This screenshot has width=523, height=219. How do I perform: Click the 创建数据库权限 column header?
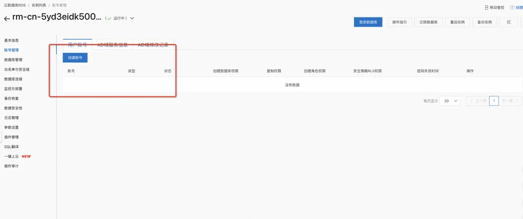226,71
